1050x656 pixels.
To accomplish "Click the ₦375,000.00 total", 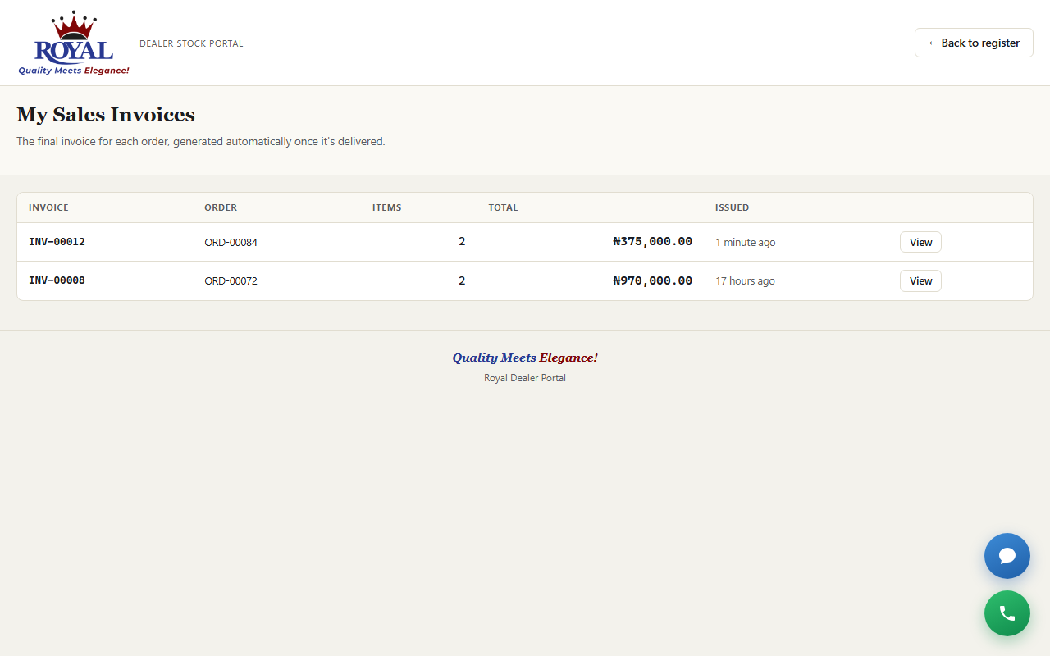I will (652, 242).
